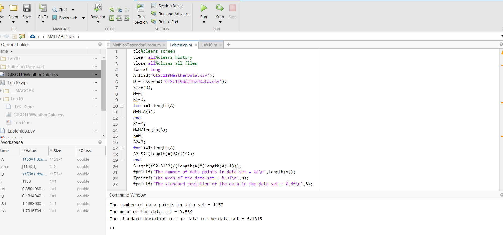Open the Current Folder panel actions menu

(x=100, y=44)
